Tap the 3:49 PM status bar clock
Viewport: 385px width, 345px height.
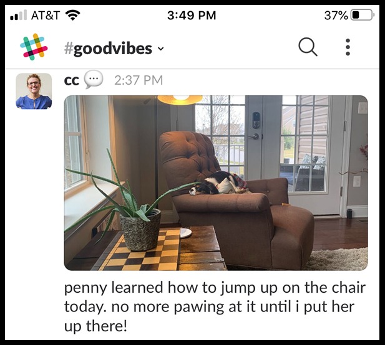tap(192, 15)
